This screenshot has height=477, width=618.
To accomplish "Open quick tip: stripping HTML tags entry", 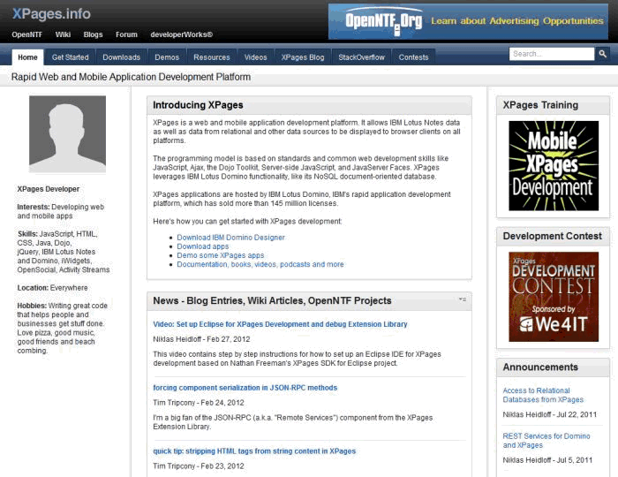I will pos(254,451).
